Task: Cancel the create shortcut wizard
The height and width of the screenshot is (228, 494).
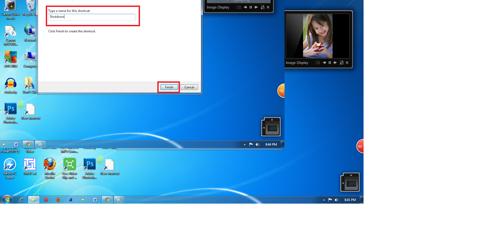Action: coord(189,87)
